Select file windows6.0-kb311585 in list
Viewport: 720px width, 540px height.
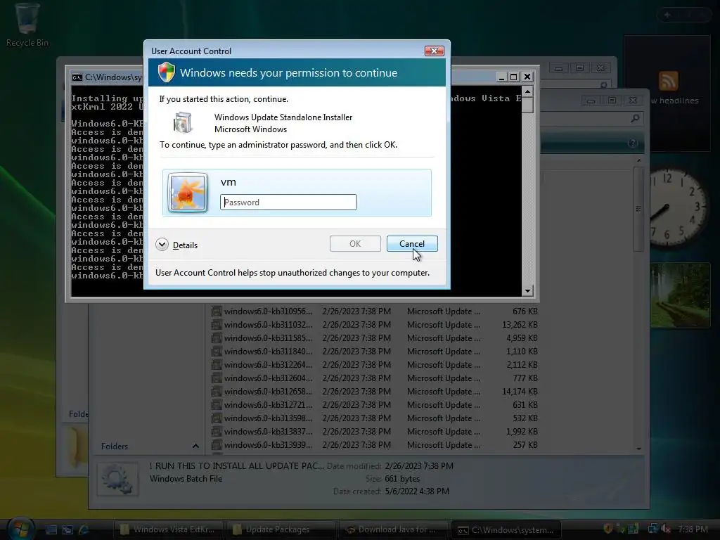[x=374, y=338]
